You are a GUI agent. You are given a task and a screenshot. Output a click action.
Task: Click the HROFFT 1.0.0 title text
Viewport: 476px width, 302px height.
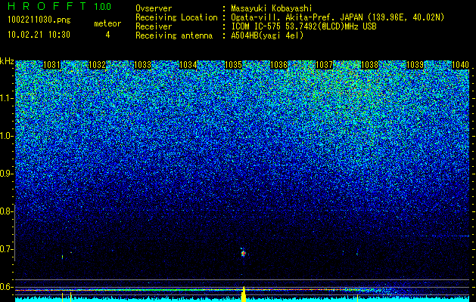coord(60,6)
